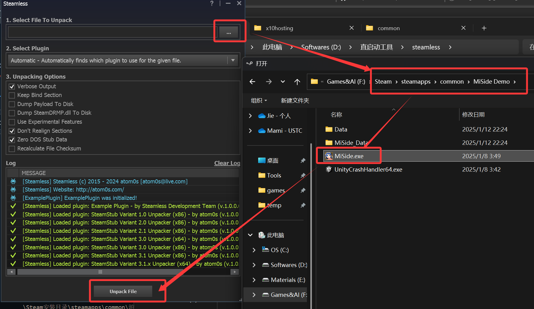
Task: Click the Steamless help question mark icon
Action: tap(212, 3)
